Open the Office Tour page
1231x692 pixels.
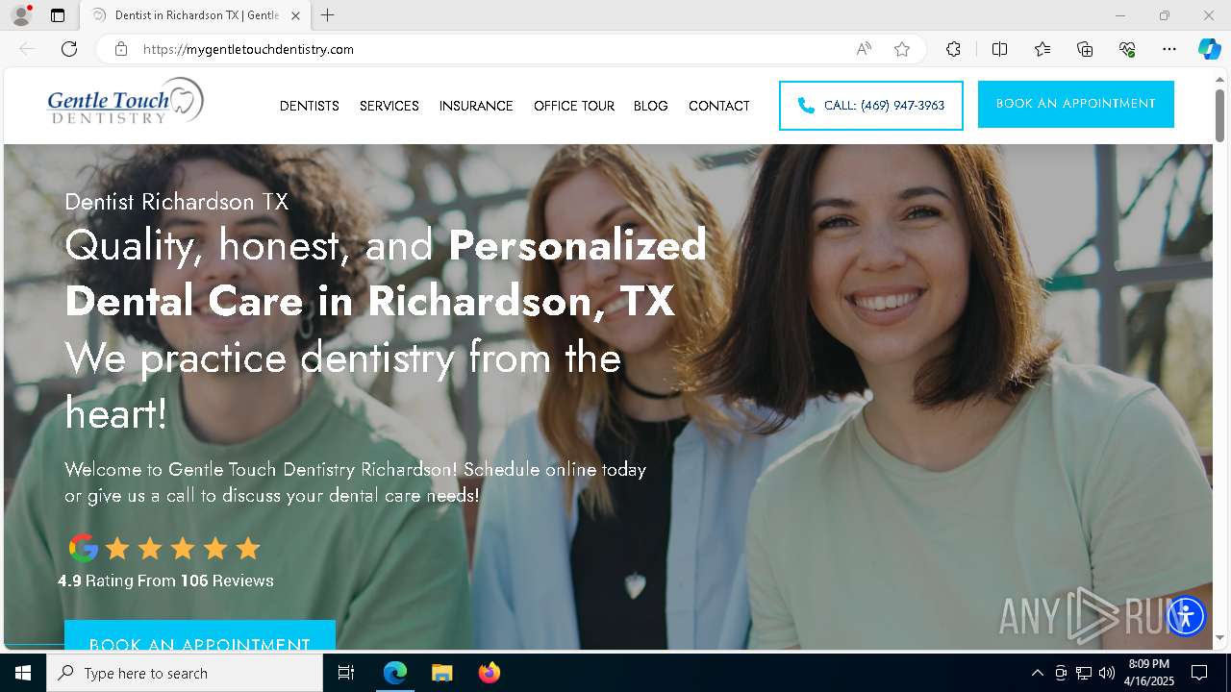(x=574, y=106)
